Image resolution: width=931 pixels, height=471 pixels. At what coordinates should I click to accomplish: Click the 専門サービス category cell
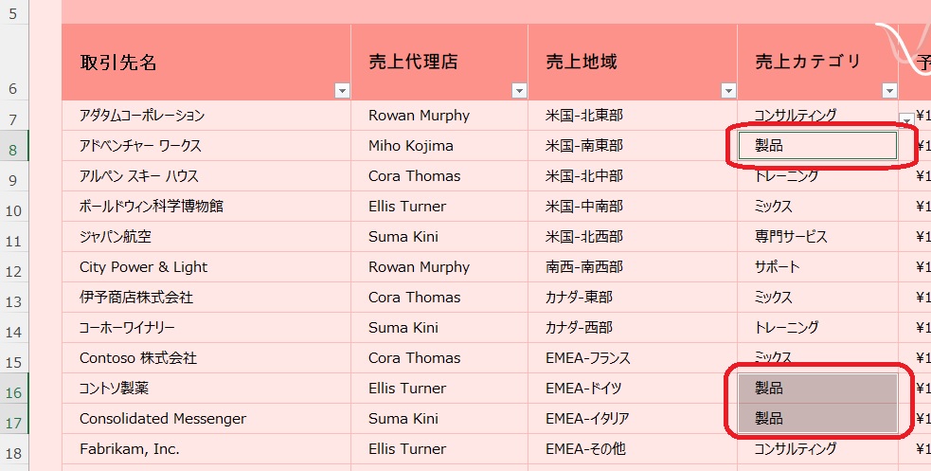coord(817,236)
